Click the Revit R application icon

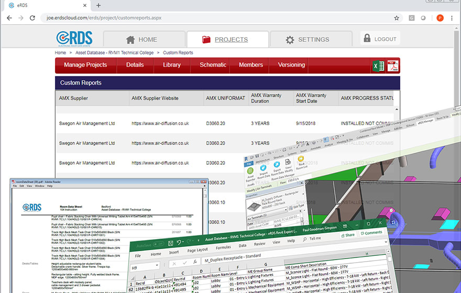click(246, 159)
